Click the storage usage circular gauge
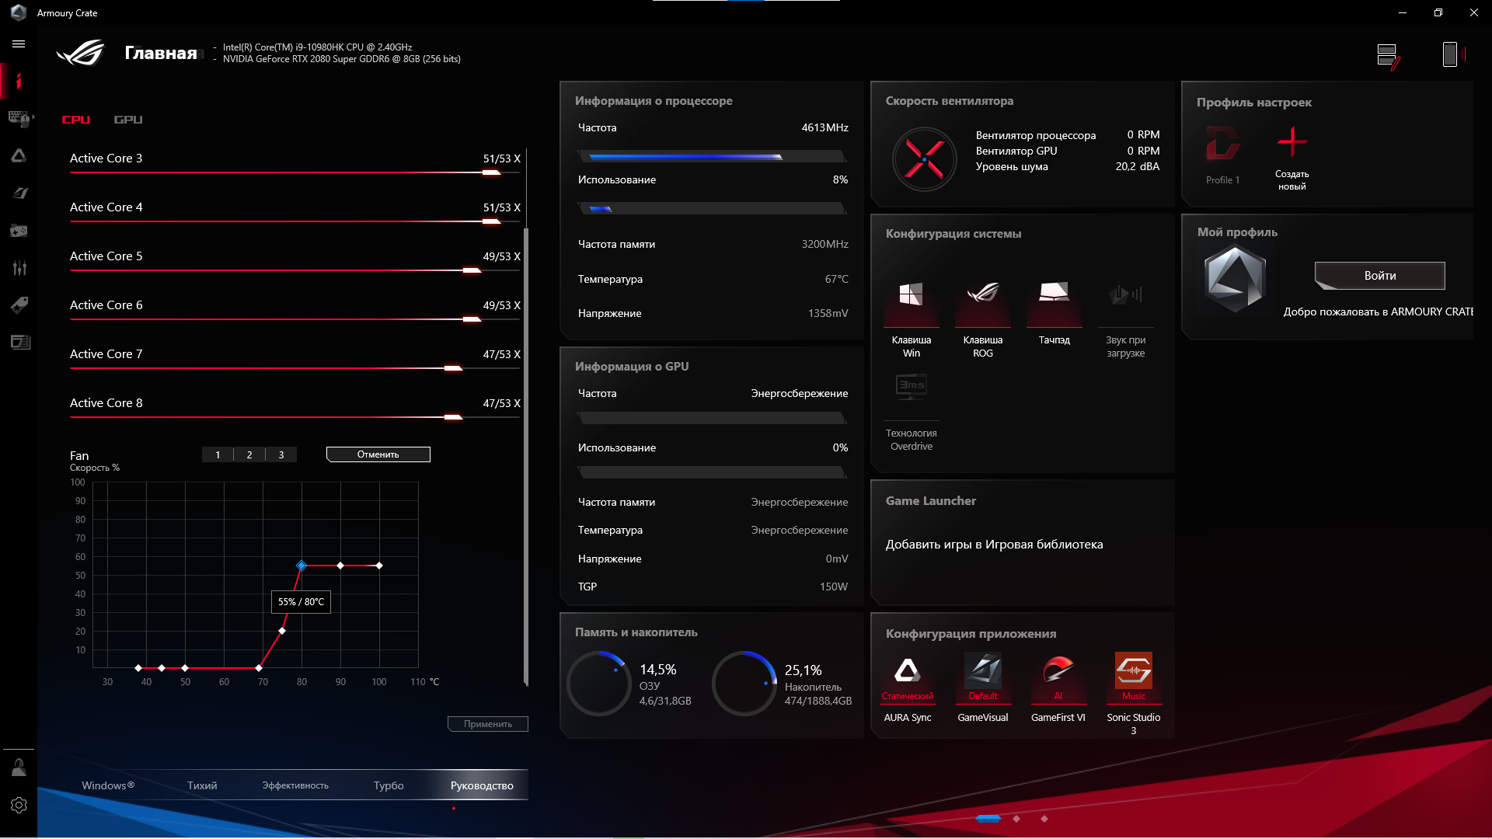The image size is (1492, 839). click(744, 684)
